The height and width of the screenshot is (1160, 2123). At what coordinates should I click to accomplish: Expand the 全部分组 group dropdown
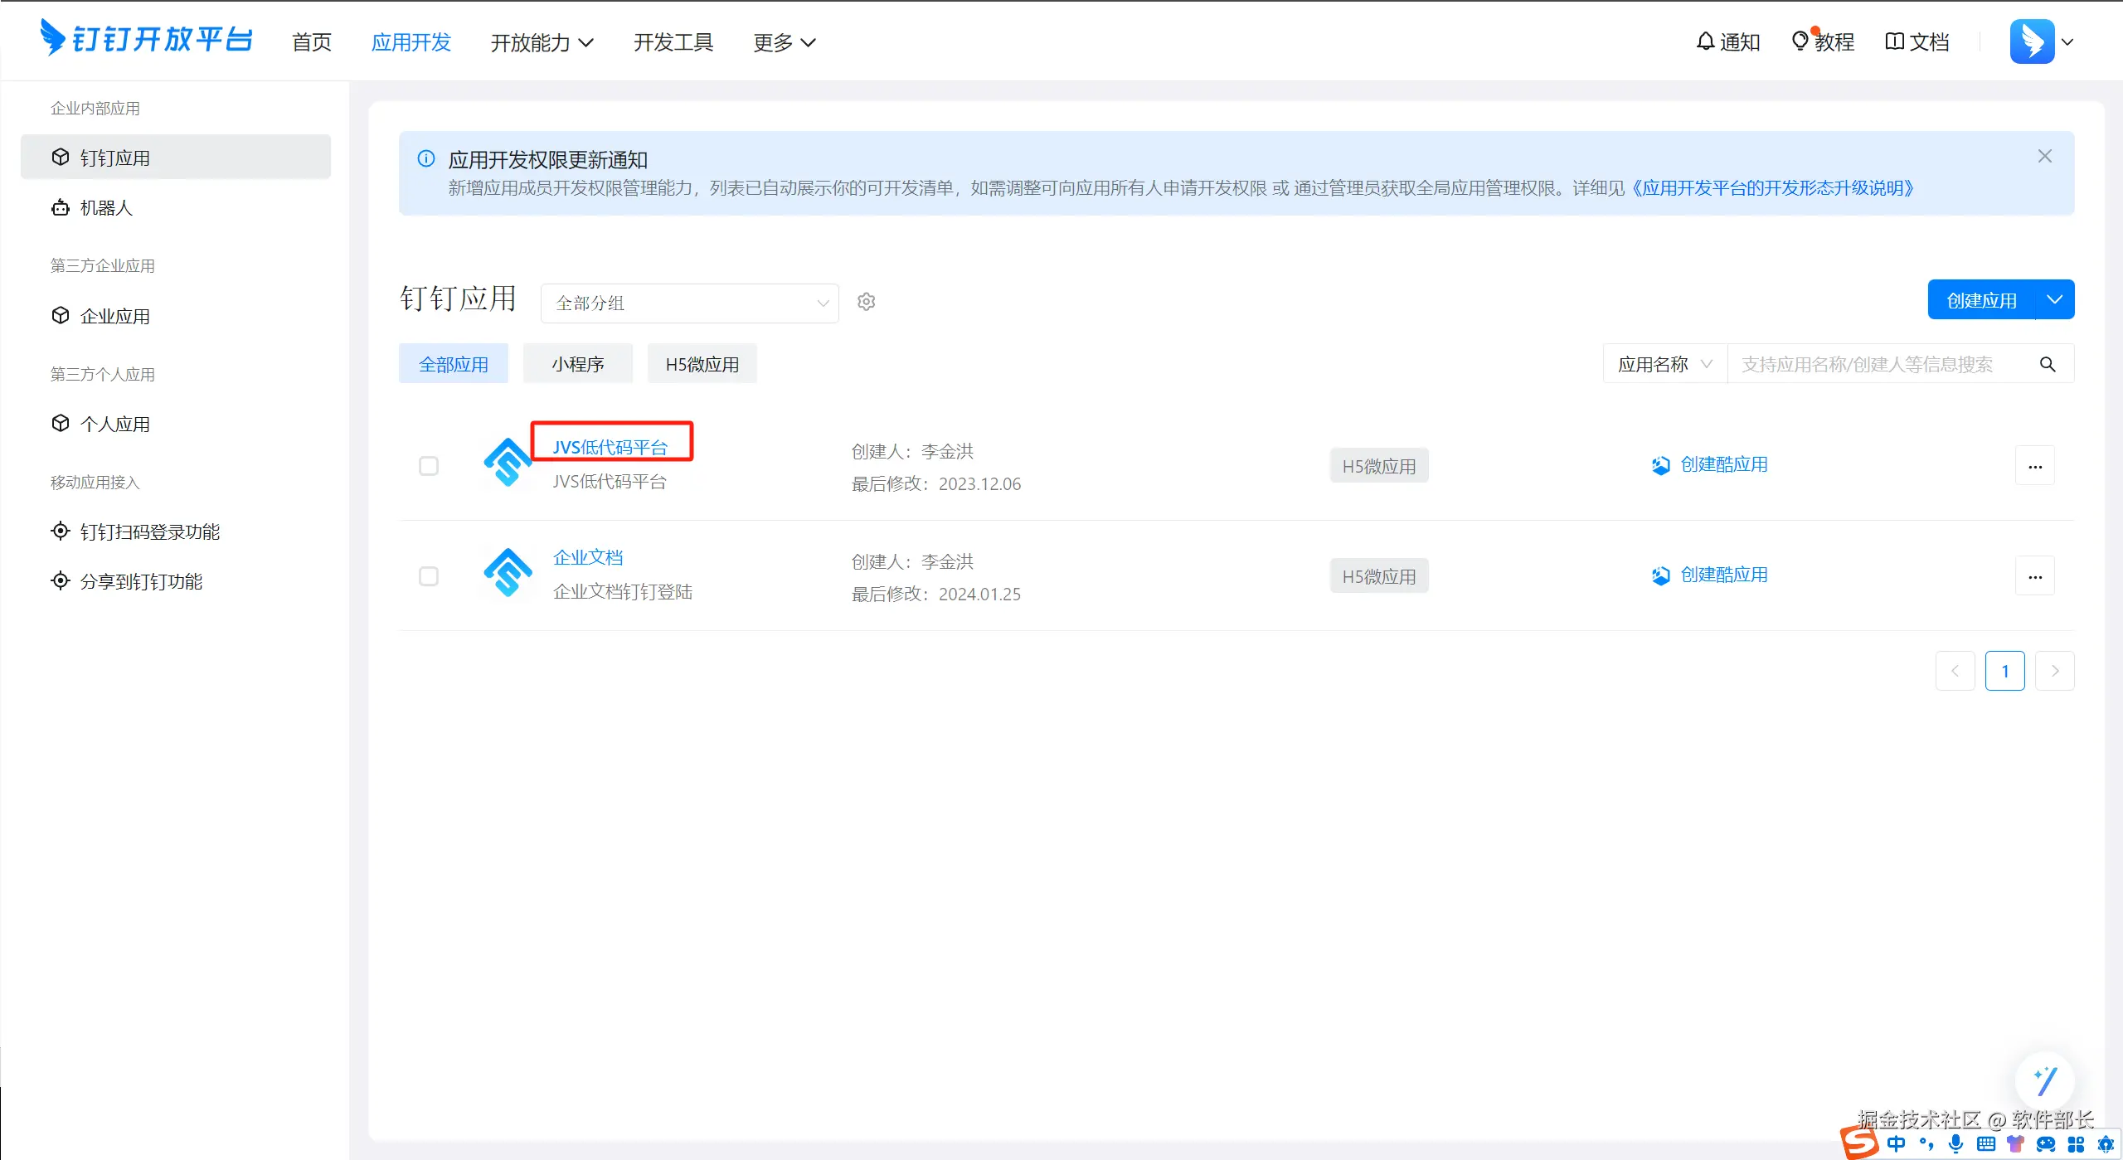coord(689,303)
